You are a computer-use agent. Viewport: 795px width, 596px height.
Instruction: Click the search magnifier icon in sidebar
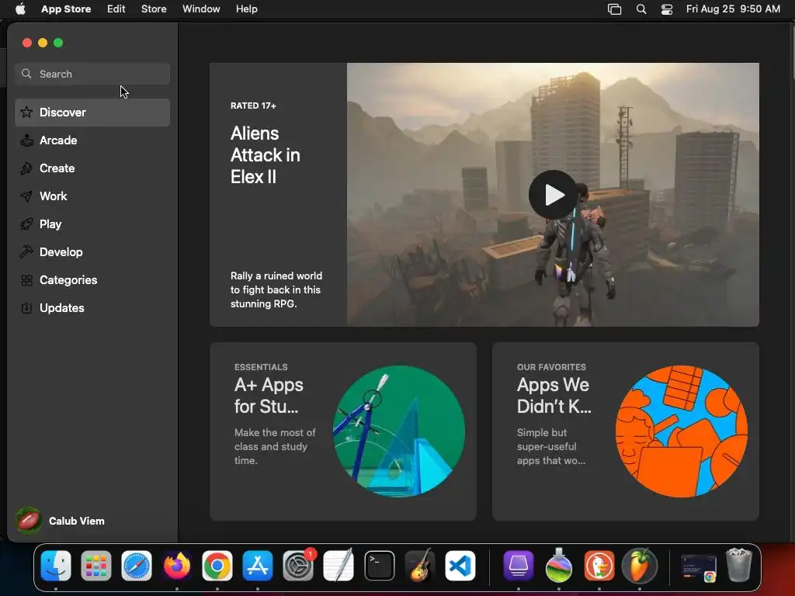[x=26, y=74]
